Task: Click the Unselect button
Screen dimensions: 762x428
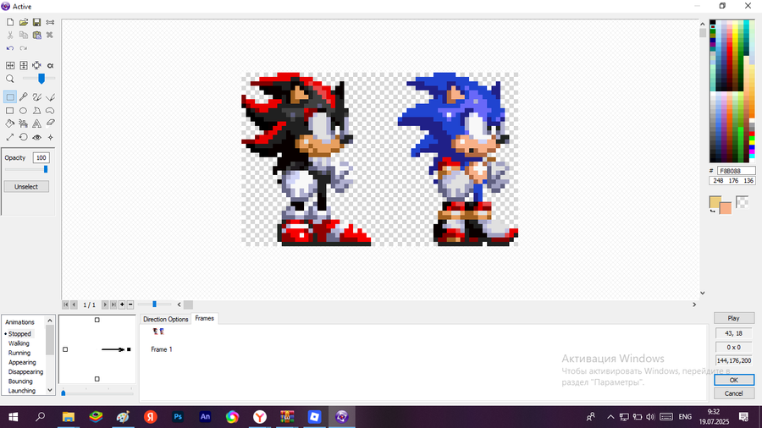Action: tap(26, 187)
